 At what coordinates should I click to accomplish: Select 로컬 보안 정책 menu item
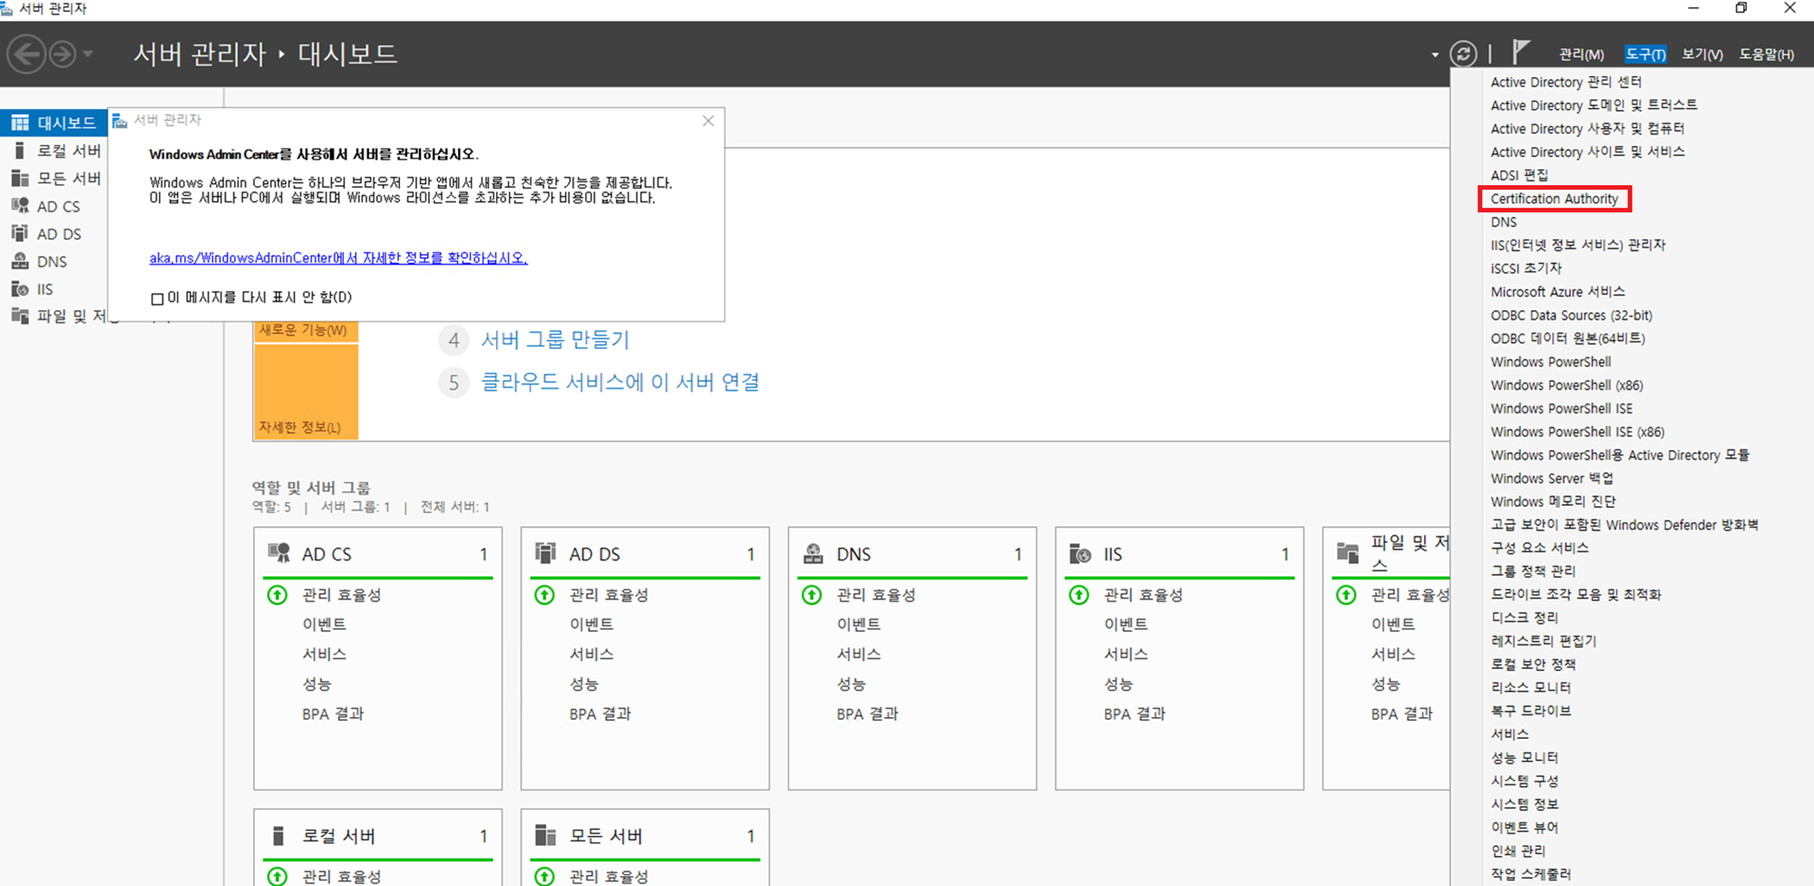point(1534,665)
